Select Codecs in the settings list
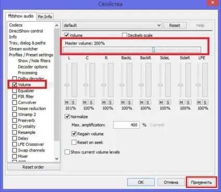 click(16, 25)
